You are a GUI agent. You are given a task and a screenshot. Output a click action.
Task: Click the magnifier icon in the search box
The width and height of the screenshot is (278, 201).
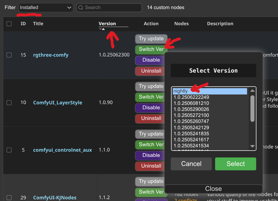pyautogui.click(x=81, y=8)
